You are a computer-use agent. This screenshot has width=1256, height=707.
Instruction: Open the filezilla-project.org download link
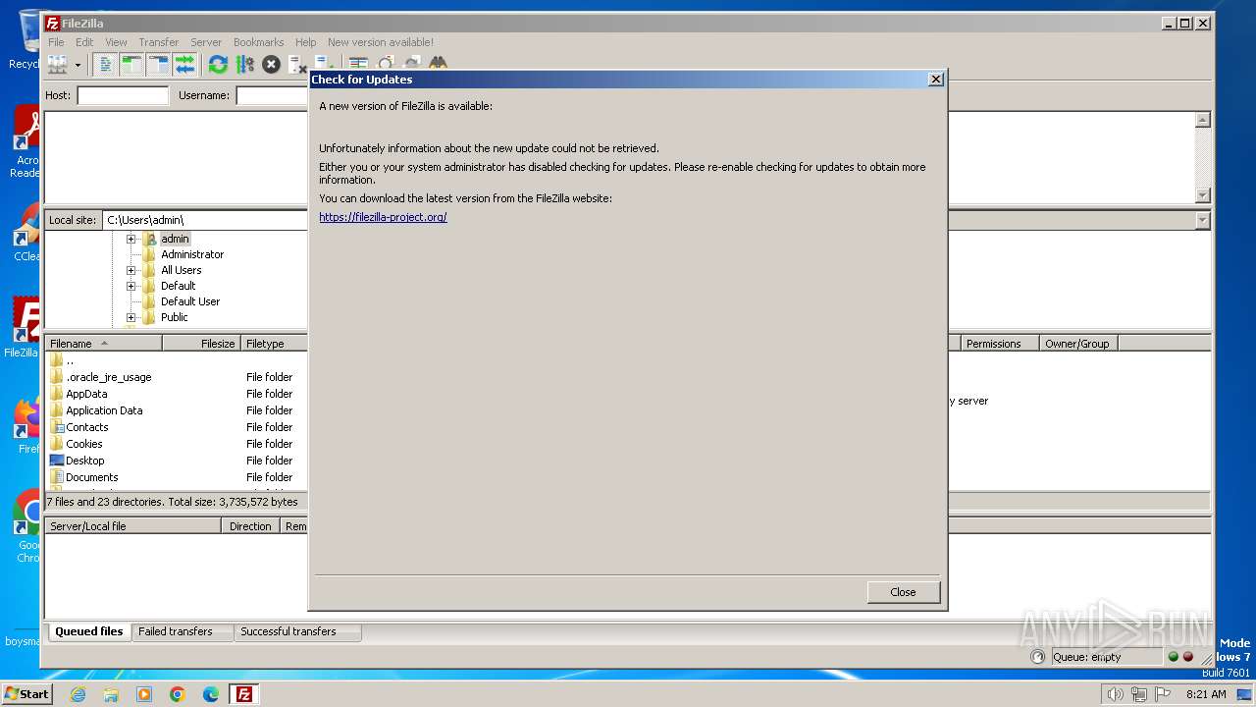pos(383,217)
